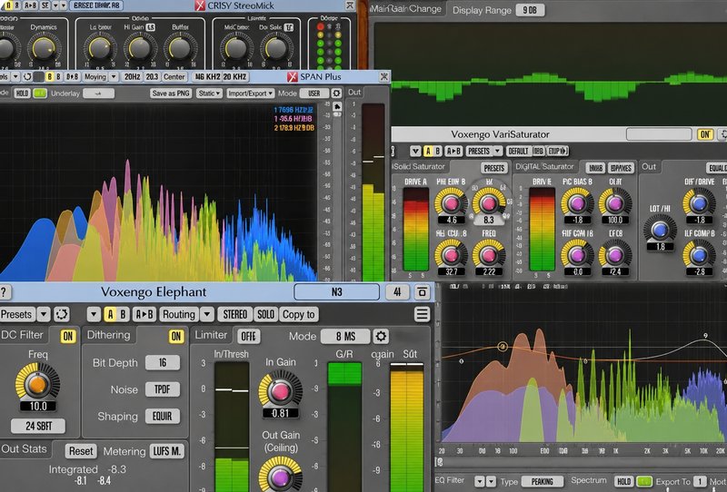This screenshot has height=492, width=727.
Task: Click the Digital Saturator PIC BIAS knob
Action: [x=577, y=203]
